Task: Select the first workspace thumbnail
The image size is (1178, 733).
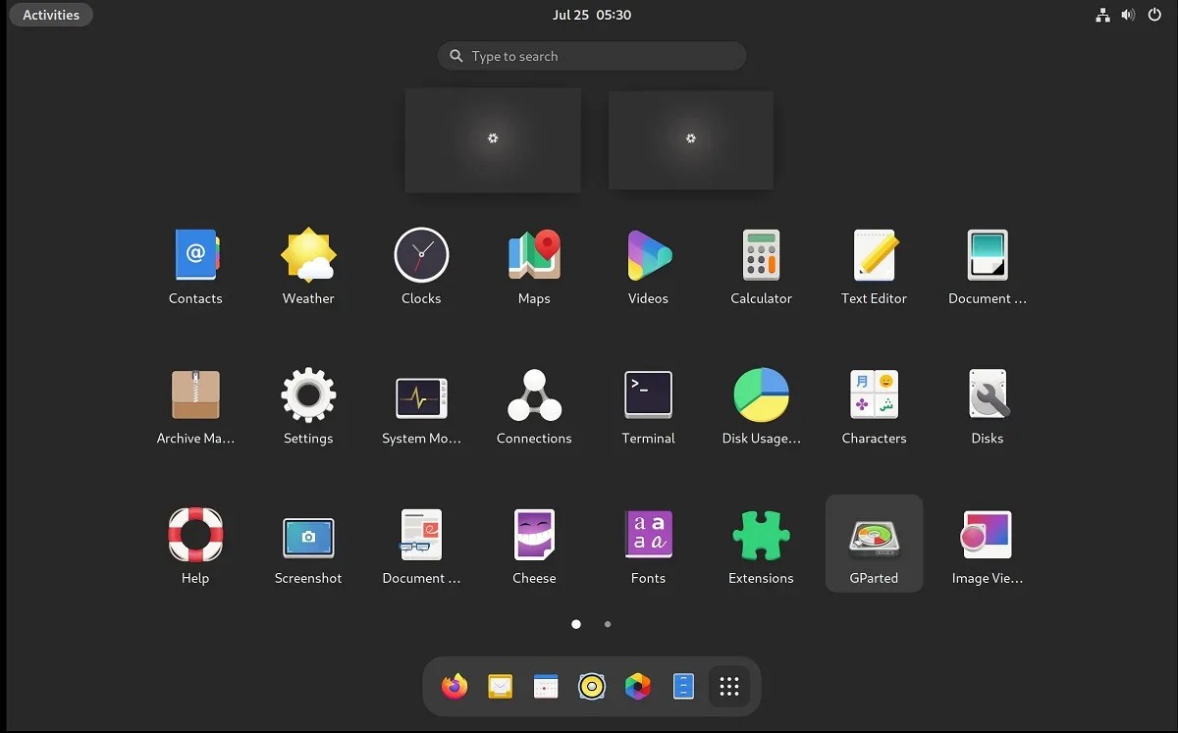Action: pos(493,140)
